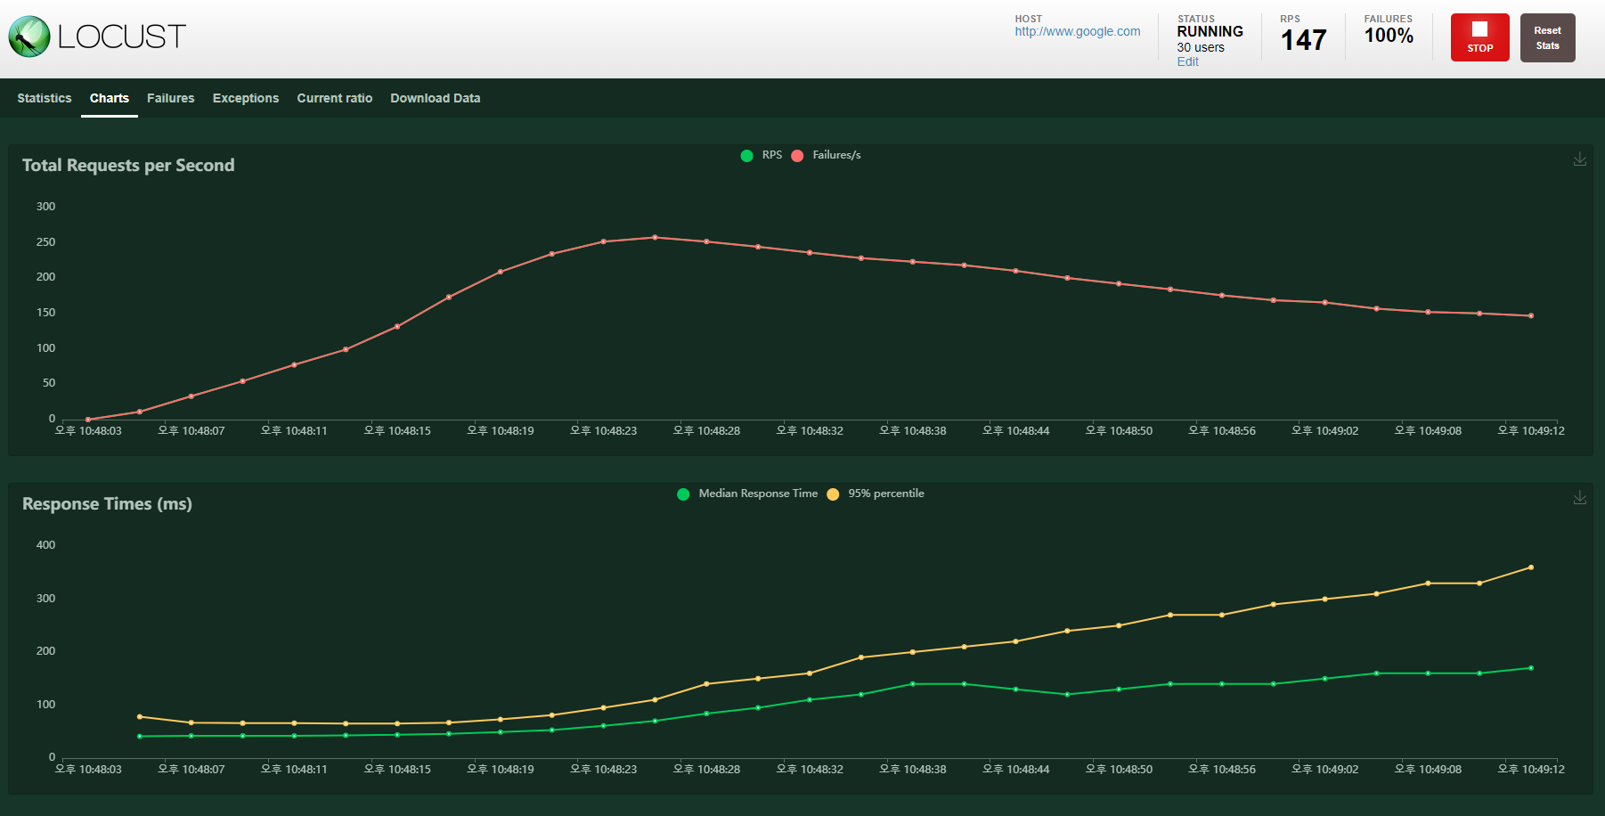Stop the running load test
Viewport: 1605px width, 816px height.
tap(1479, 37)
